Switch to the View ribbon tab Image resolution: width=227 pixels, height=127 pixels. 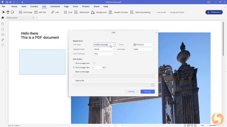coord(24,6)
